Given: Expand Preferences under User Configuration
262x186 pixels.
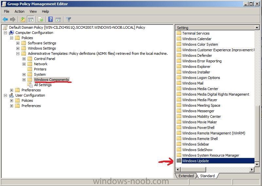Looking at the screenshot, I should coord(11,106).
